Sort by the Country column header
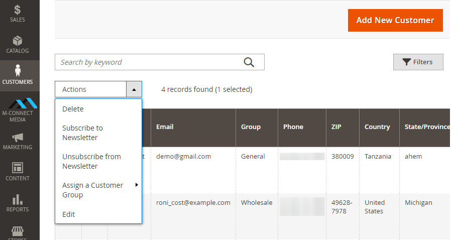 377,127
